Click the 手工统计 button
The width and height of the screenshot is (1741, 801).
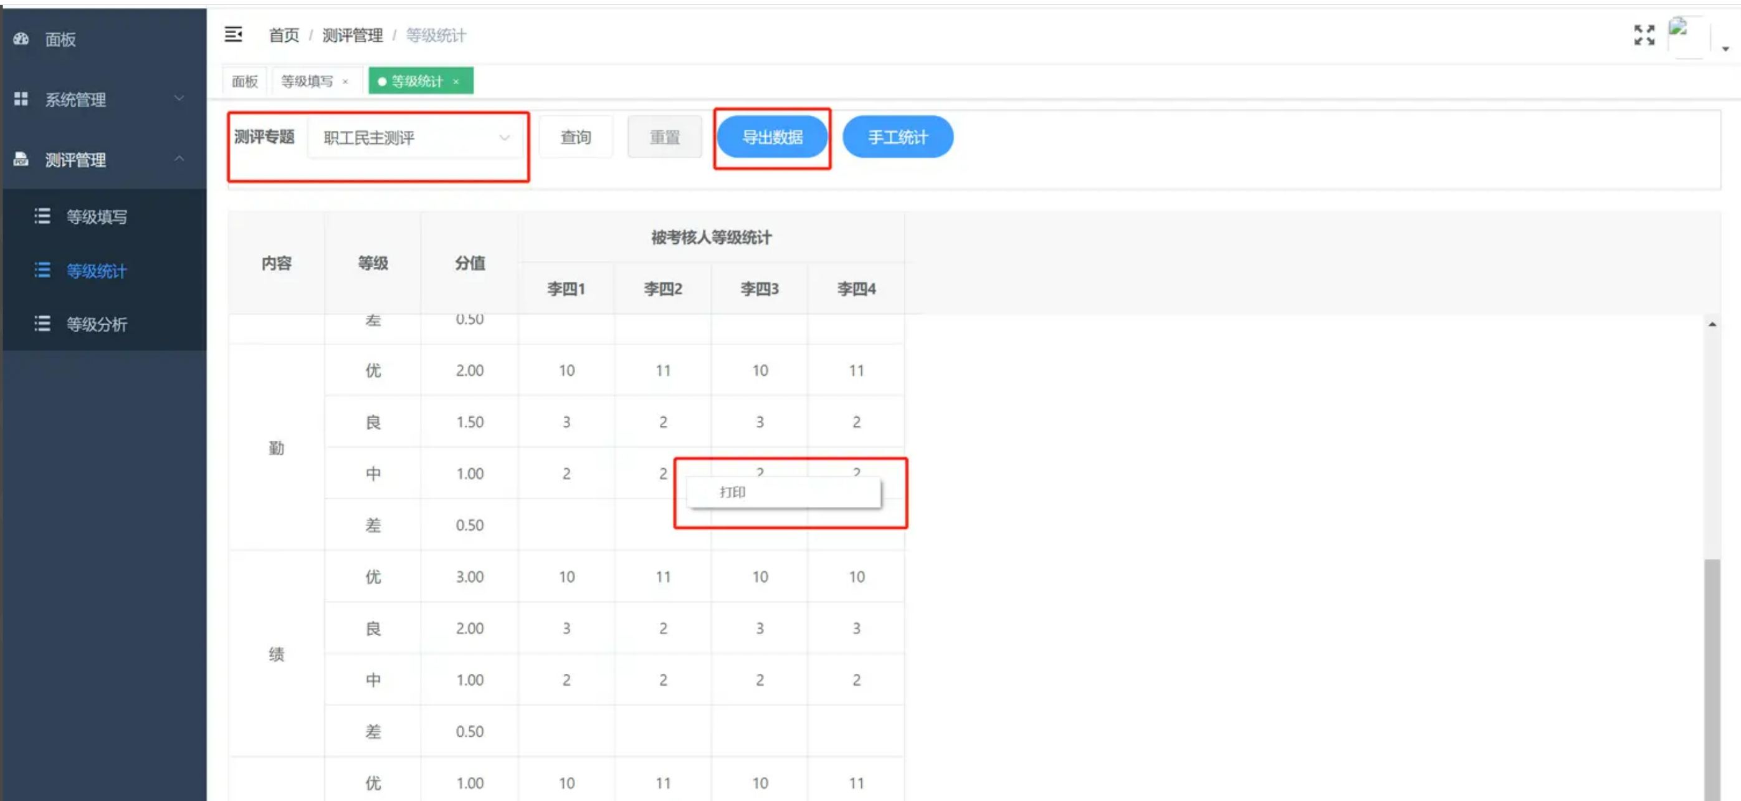pos(897,137)
